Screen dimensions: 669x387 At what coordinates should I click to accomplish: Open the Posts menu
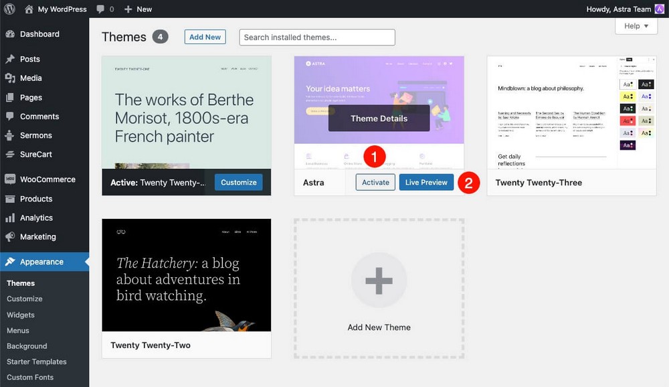(x=30, y=59)
